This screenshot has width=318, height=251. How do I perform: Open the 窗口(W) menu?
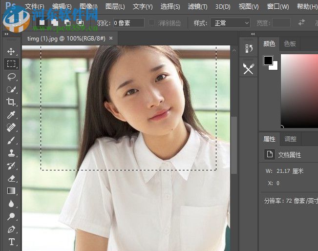(x=278, y=6)
